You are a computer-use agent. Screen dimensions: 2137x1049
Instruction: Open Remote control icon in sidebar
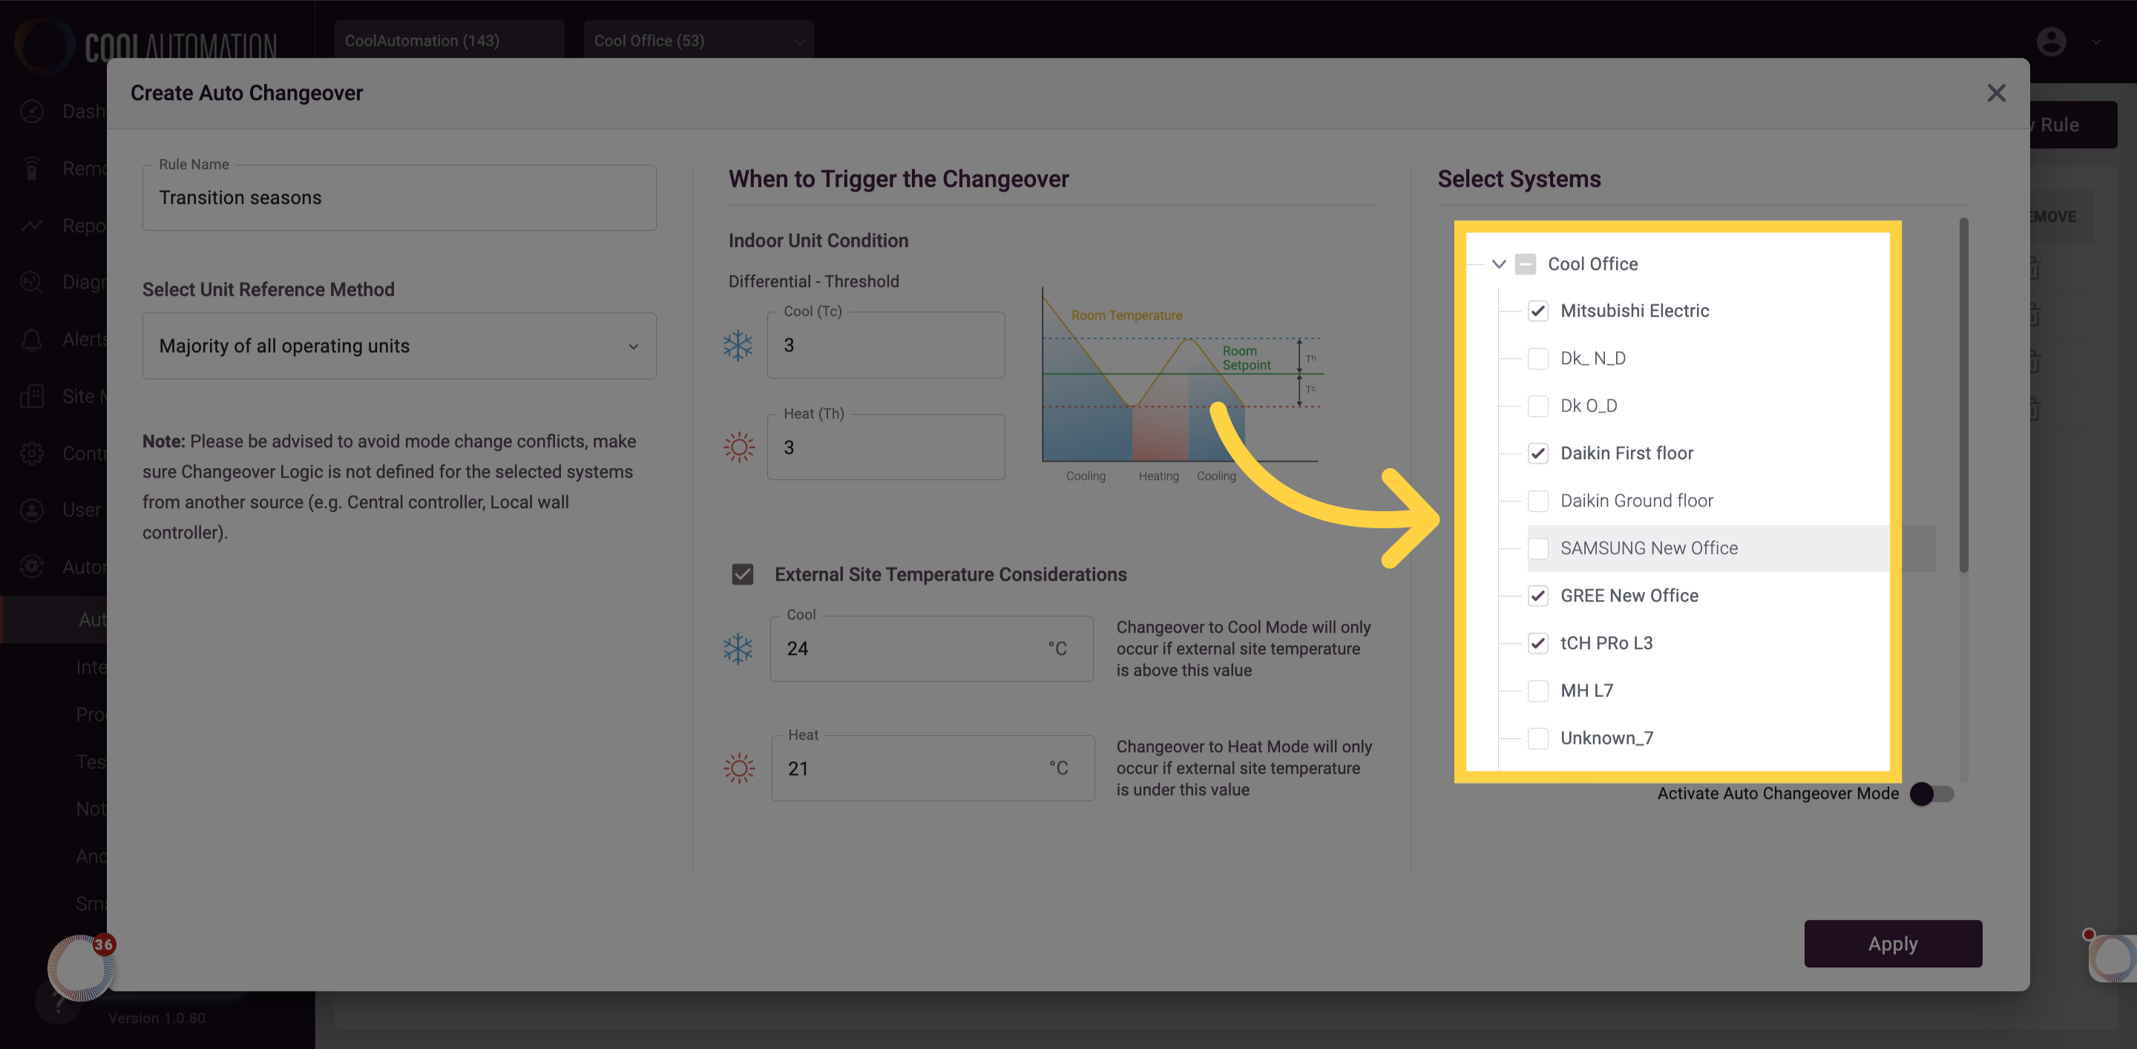click(31, 168)
